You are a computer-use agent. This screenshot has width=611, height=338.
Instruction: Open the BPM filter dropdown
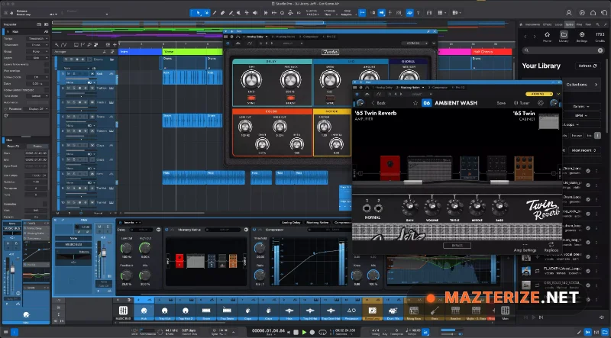(581, 116)
